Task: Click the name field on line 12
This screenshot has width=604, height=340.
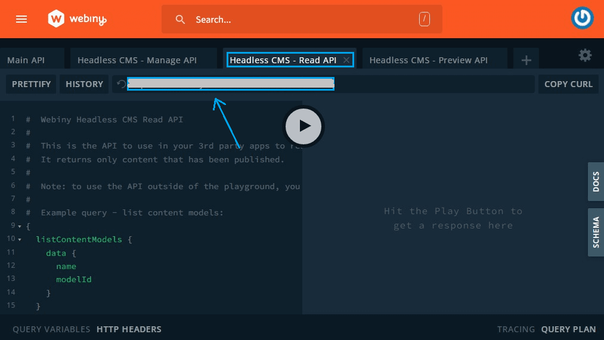Action: (x=66, y=267)
